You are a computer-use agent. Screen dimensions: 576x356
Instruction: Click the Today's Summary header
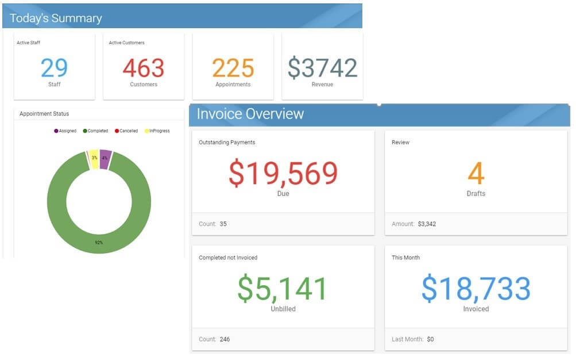182,16
